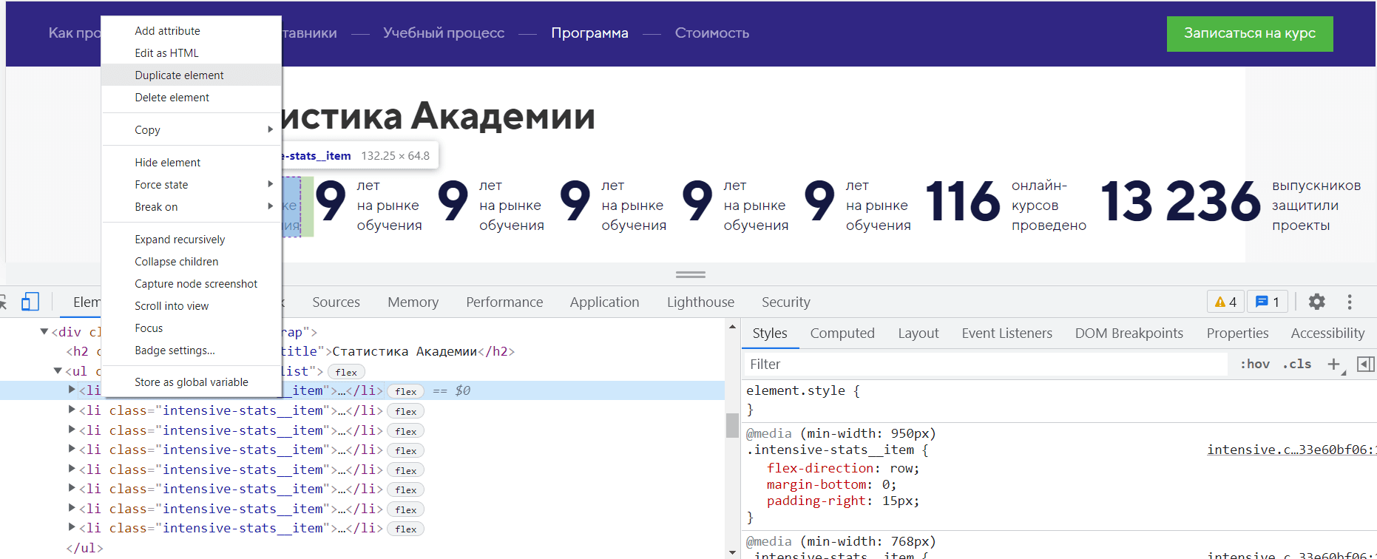Toggle the device toolbar icon
Image resolution: width=1377 pixels, height=559 pixels.
click(x=30, y=302)
